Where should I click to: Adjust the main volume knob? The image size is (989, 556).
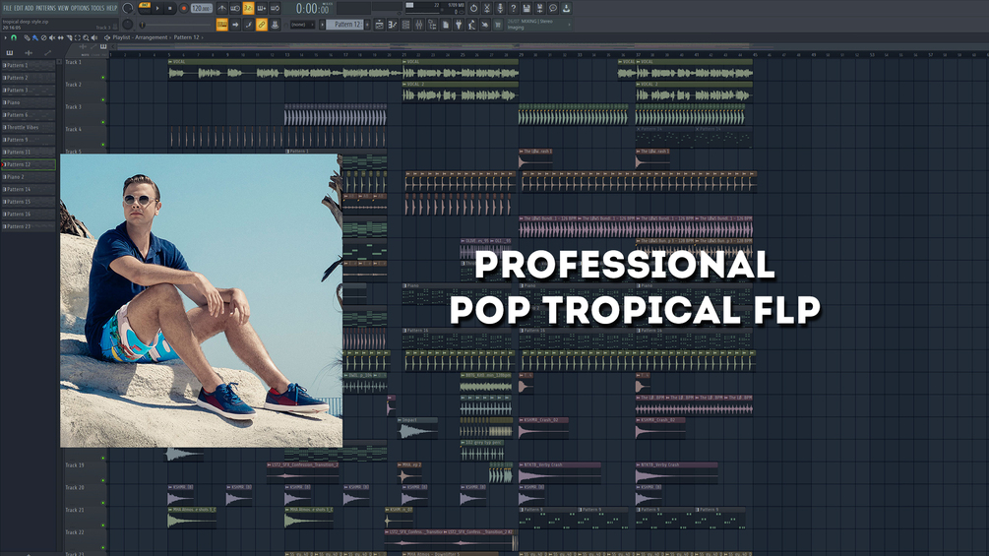point(127,8)
